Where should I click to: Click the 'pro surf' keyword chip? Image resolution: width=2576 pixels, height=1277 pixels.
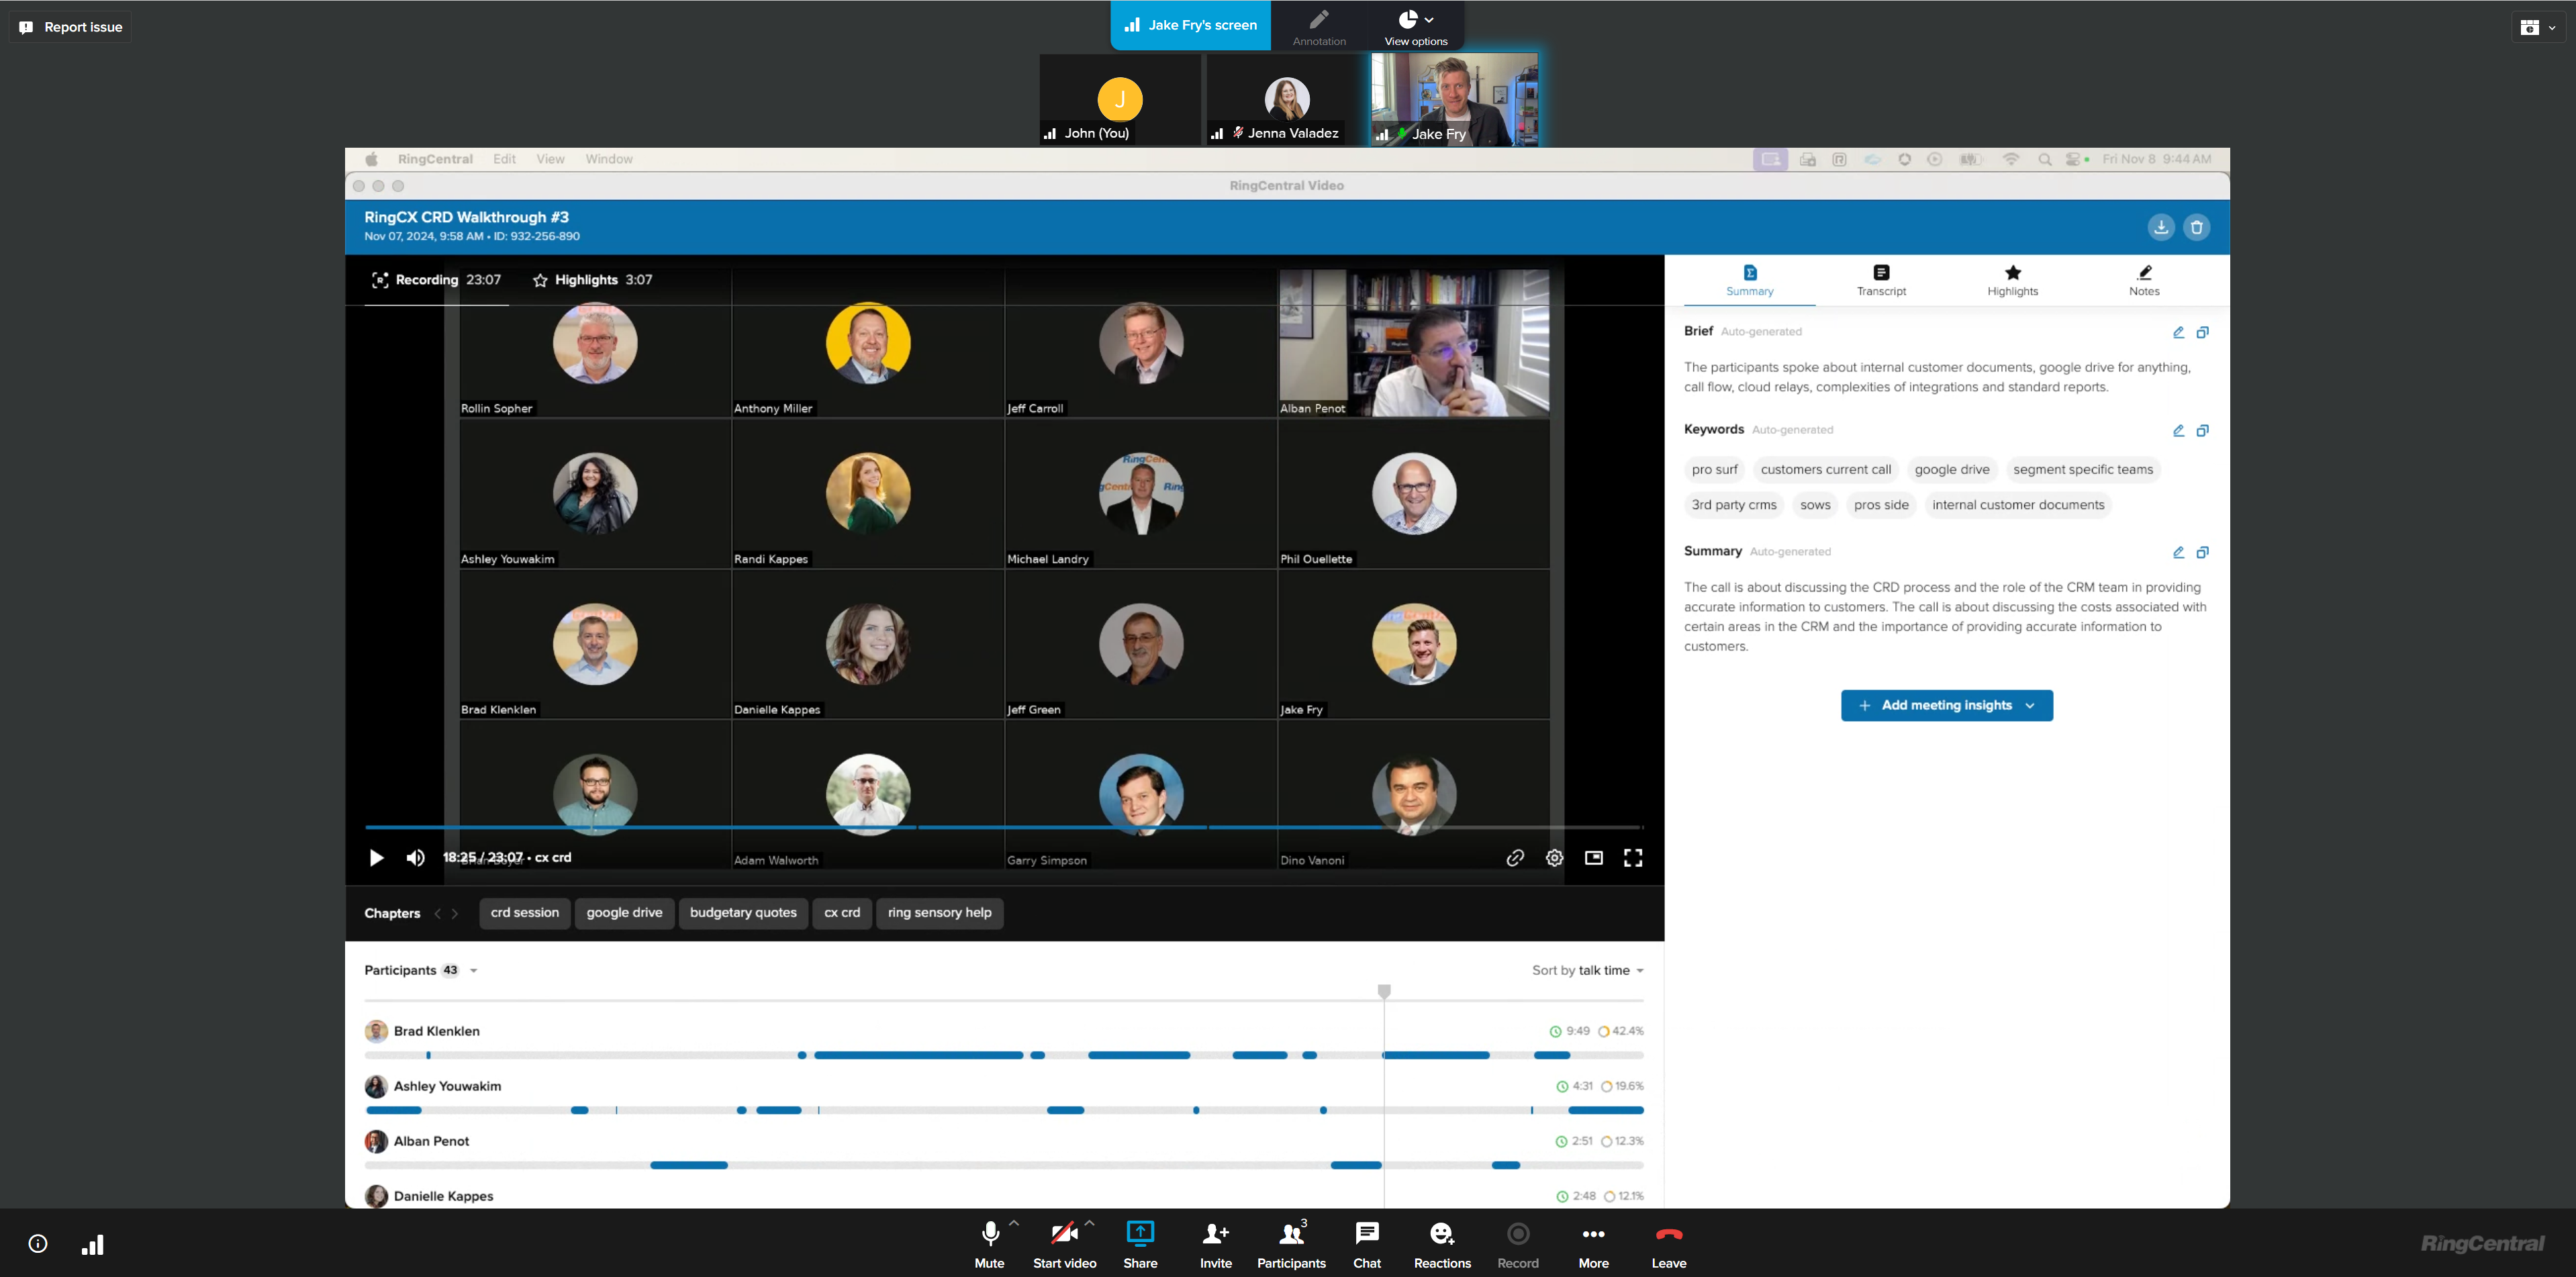tap(1714, 469)
